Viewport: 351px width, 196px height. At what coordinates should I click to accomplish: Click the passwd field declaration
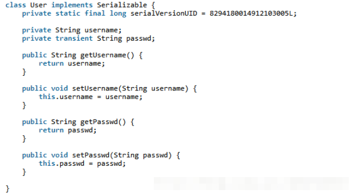coord(139,38)
